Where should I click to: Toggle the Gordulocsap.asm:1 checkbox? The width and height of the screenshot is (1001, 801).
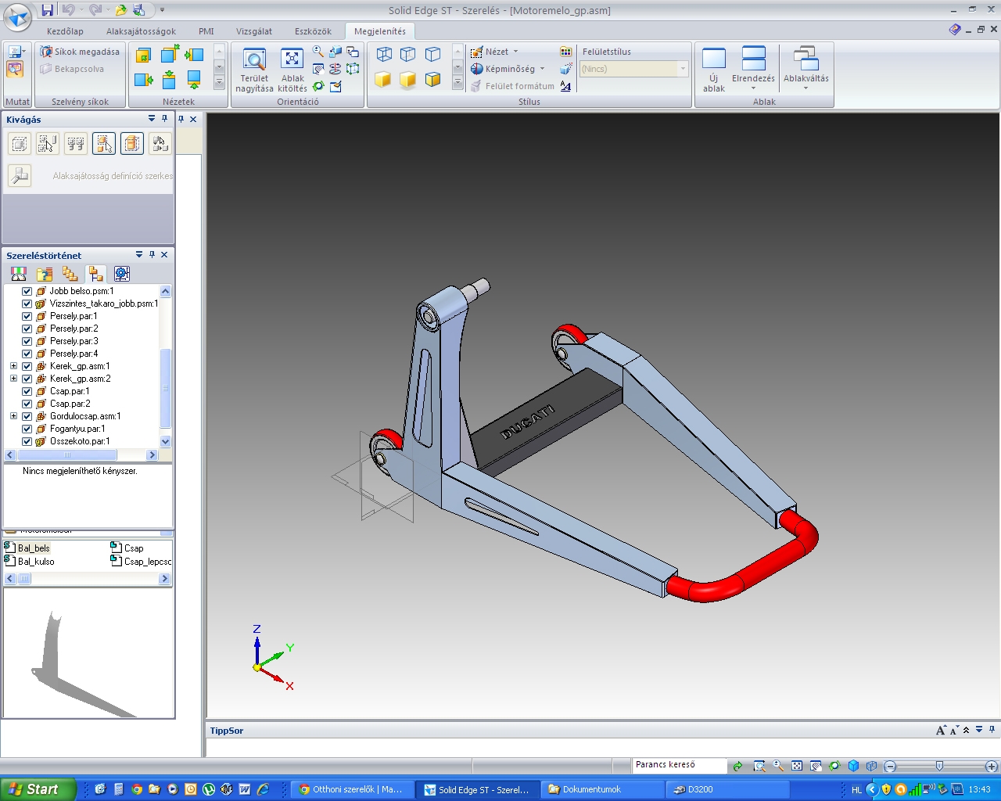click(27, 416)
